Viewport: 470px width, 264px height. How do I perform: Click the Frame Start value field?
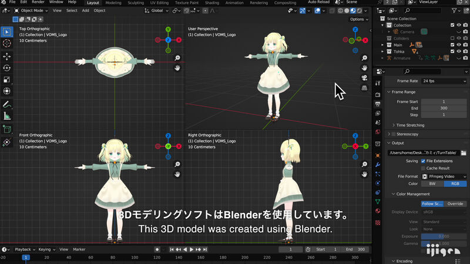pyautogui.click(x=444, y=101)
